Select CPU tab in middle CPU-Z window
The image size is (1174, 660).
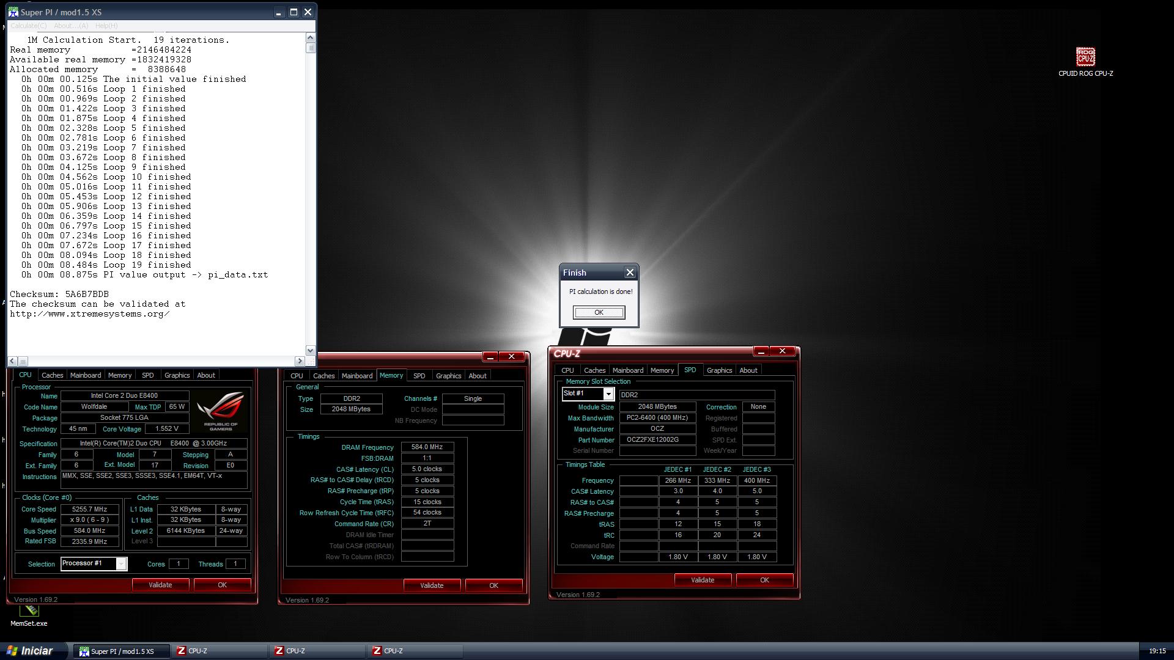pyautogui.click(x=297, y=376)
